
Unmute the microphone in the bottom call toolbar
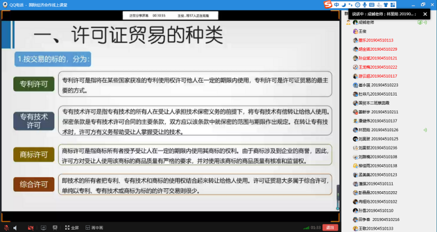6,228
